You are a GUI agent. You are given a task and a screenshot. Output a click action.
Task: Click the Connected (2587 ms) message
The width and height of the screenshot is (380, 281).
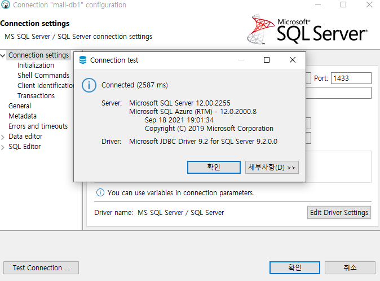point(135,85)
